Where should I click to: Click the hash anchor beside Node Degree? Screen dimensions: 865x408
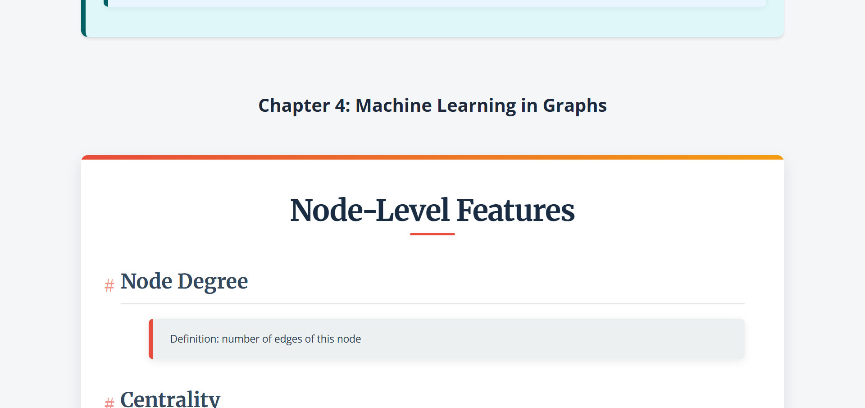click(x=109, y=285)
